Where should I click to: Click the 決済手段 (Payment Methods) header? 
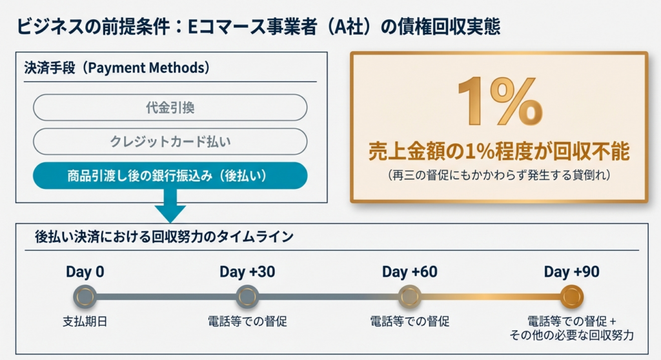pos(117,68)
